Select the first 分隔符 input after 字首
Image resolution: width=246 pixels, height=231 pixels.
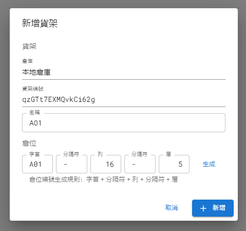coord(71,164)
